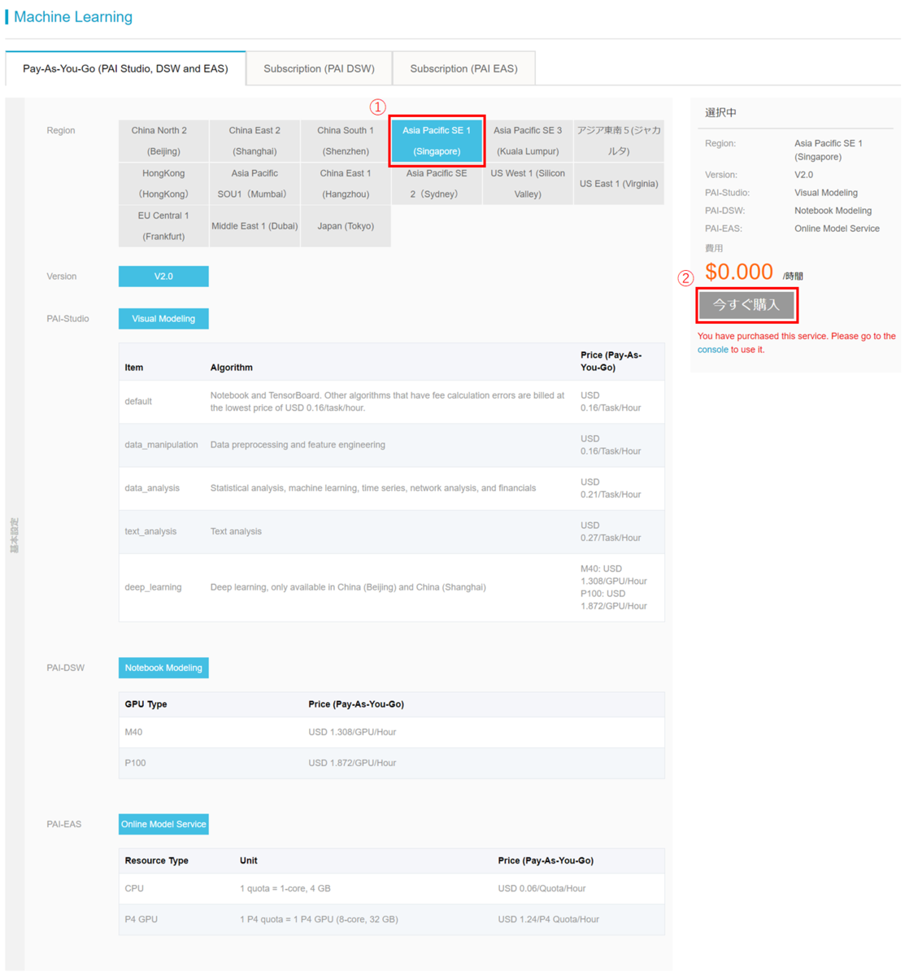Select the Jakarta region option
The height and width of the screenshot is (976, 922).
(619, 141)
